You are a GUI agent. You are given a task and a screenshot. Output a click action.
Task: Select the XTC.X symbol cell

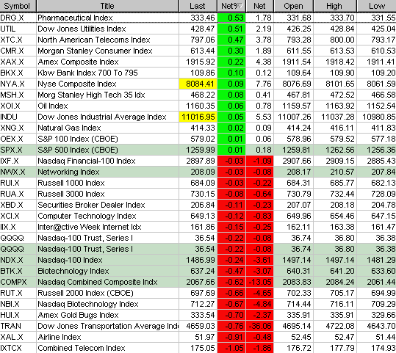pos(18,40)
